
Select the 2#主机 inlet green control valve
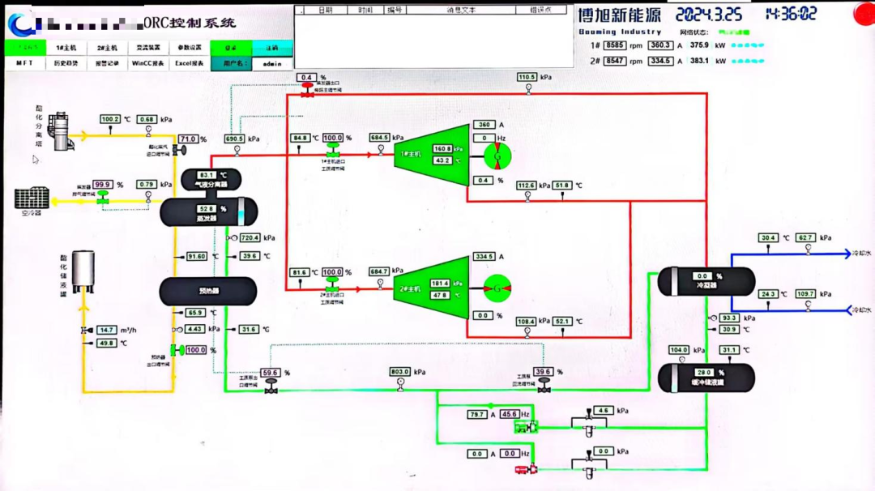pyautogui.click(x=332, y=284)
